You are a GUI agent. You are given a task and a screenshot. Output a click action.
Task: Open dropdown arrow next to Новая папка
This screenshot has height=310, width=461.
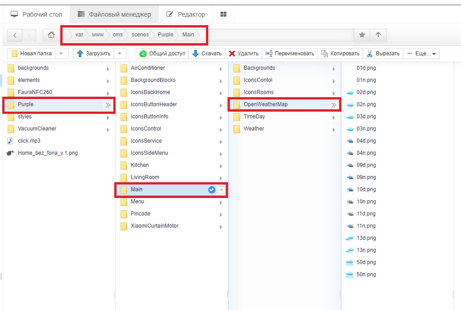tap(61, 54)
